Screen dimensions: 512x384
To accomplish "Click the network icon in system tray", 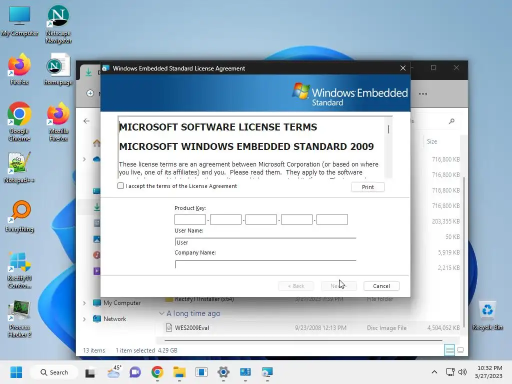I will pyautogui.click(x=450, y=372).
